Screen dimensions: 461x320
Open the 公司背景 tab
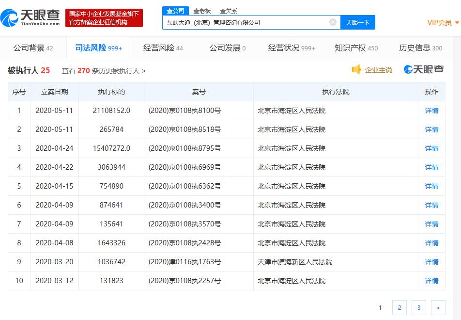click(x=33, y=48)
